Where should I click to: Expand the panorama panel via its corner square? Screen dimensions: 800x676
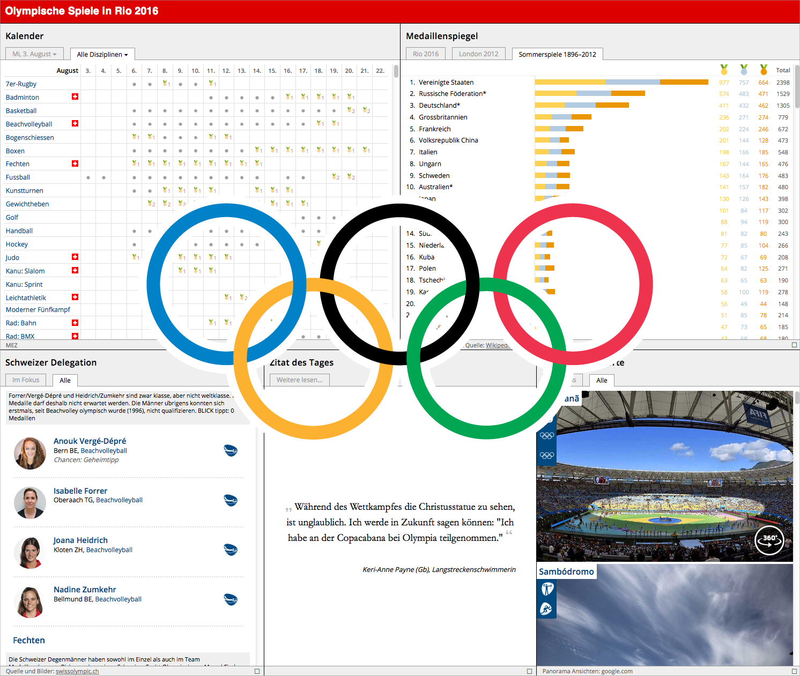pos(794,671)
